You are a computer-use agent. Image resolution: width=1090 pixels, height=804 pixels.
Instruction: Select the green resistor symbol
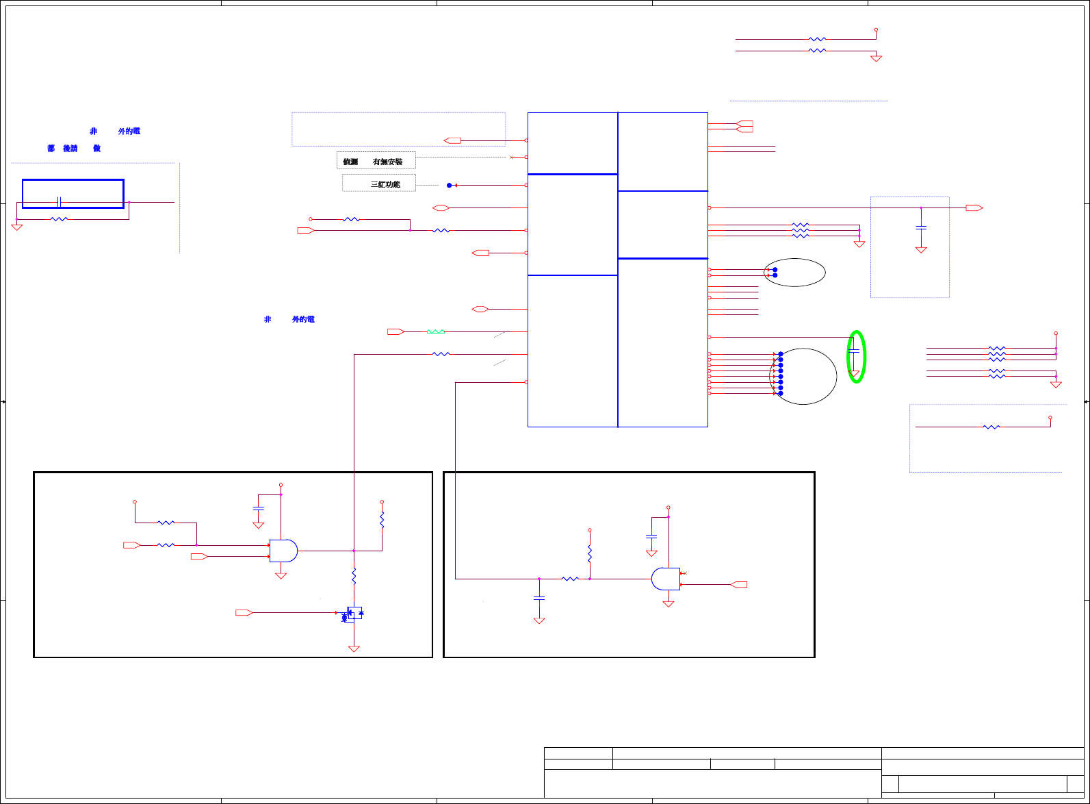pyautogui.click(x=436, y=331)
